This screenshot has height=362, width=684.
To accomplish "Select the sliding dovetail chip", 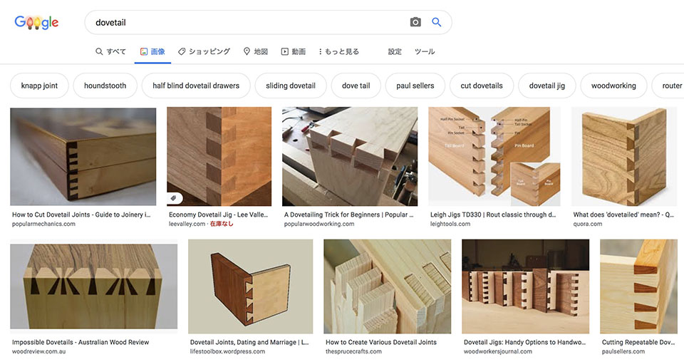I will [x=291, y=86].
